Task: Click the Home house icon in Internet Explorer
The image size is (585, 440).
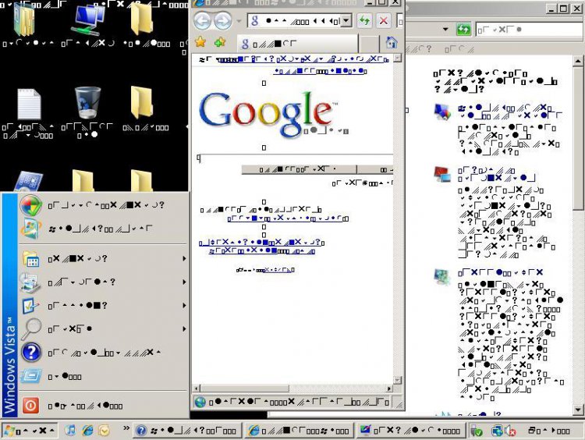Action: pos(391,43)
